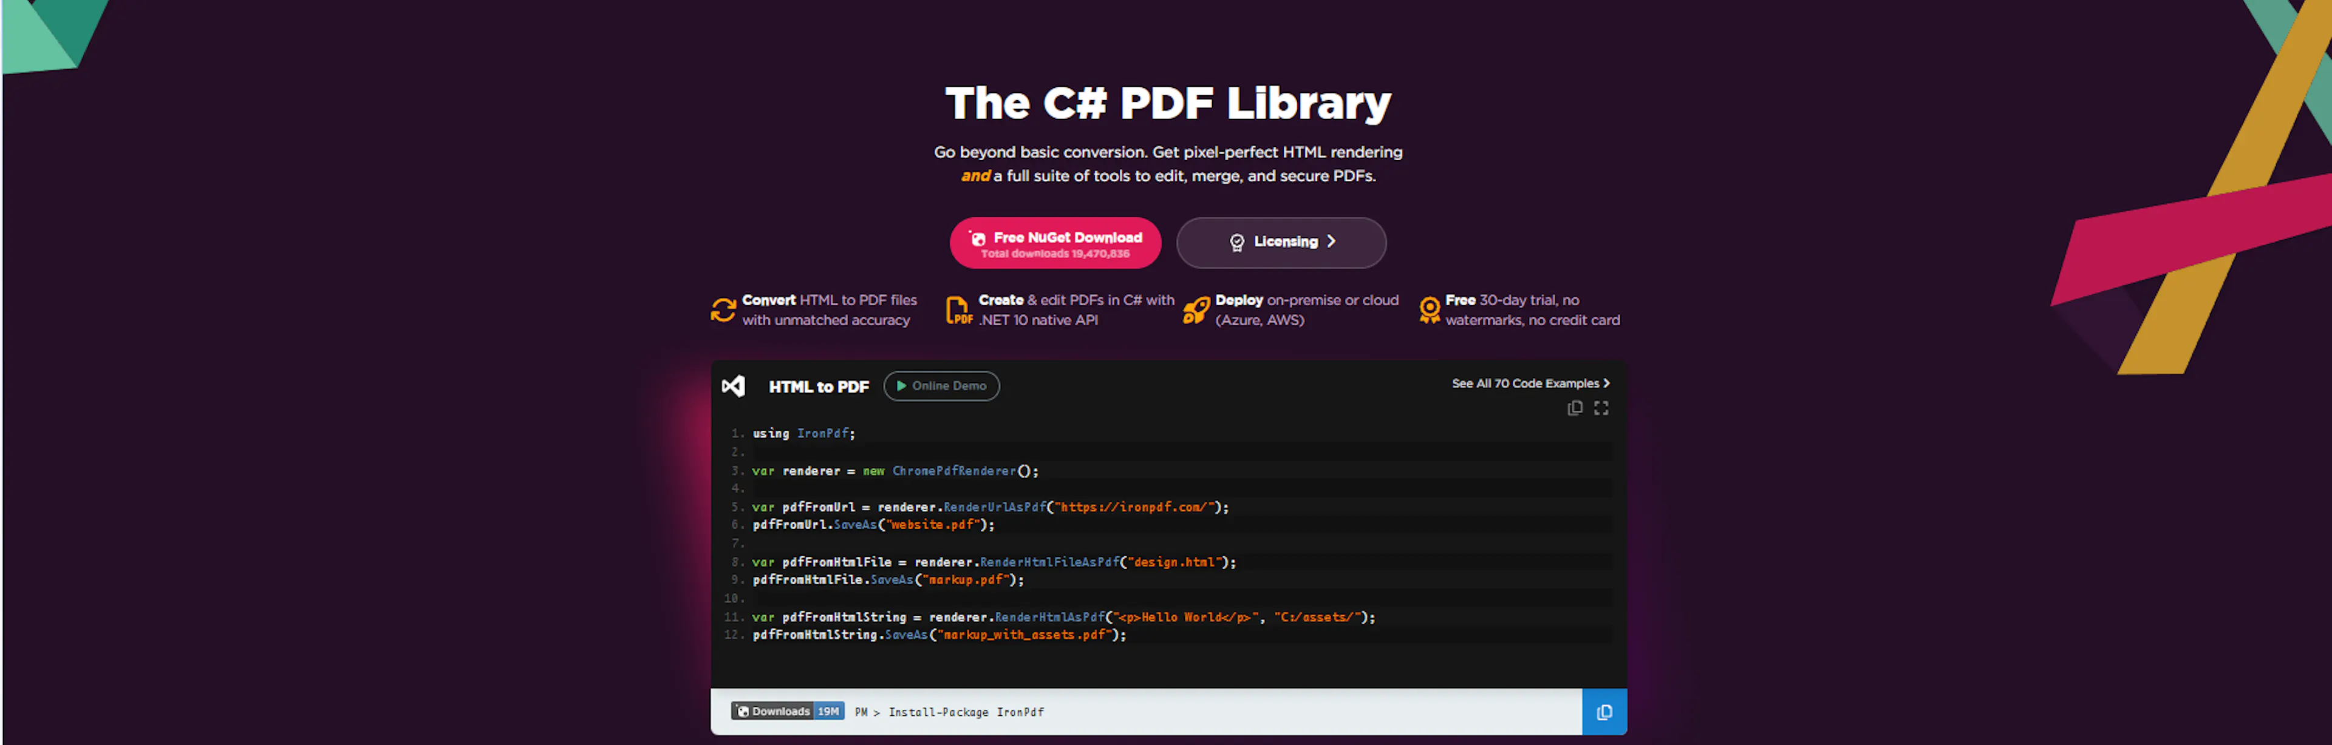Viewport: 2332px width, 745px height.
Task: Click code line 'using IronPdf;'
Action: point(804,433)
